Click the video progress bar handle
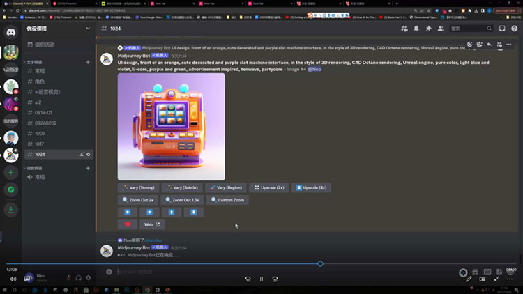Screen dimensions: 523x294 320,264
